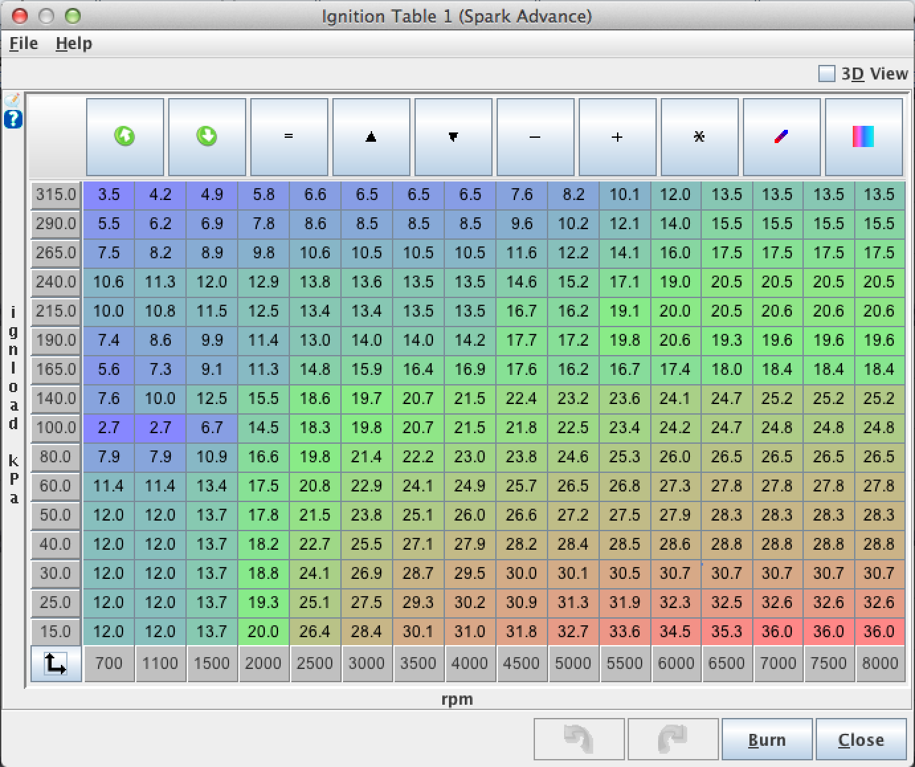Viewport: 915px width, 767px height.
Task: Click the Close button
Action: [x=861, y=739]
